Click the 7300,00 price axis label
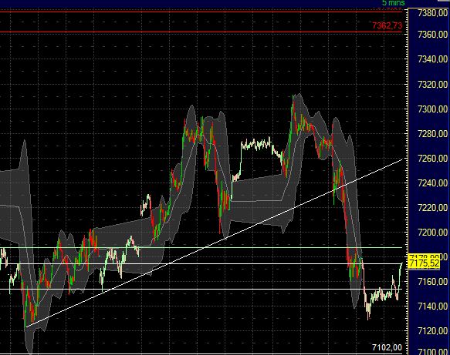450x355 pixels. click(x=433, y=109)
